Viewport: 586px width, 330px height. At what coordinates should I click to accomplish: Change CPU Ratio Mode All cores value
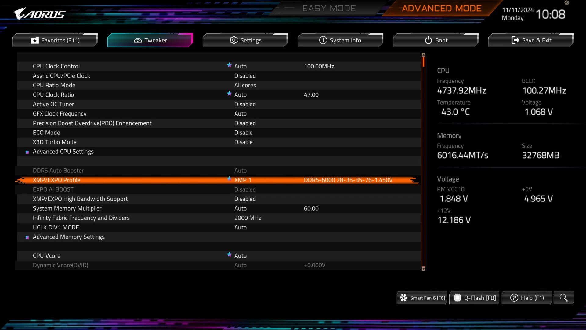coord(245,85)
